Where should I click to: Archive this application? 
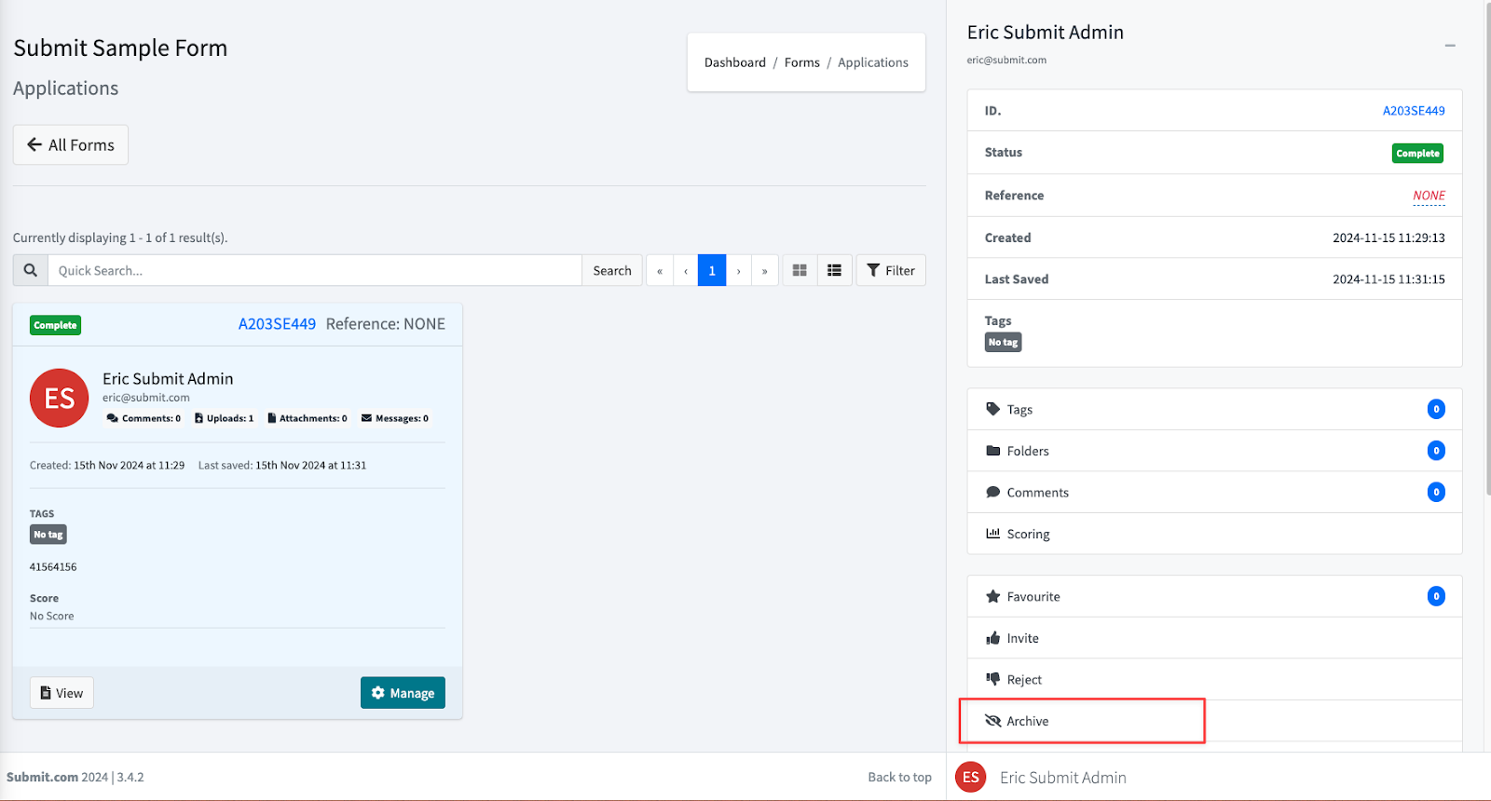(1027, 721)
